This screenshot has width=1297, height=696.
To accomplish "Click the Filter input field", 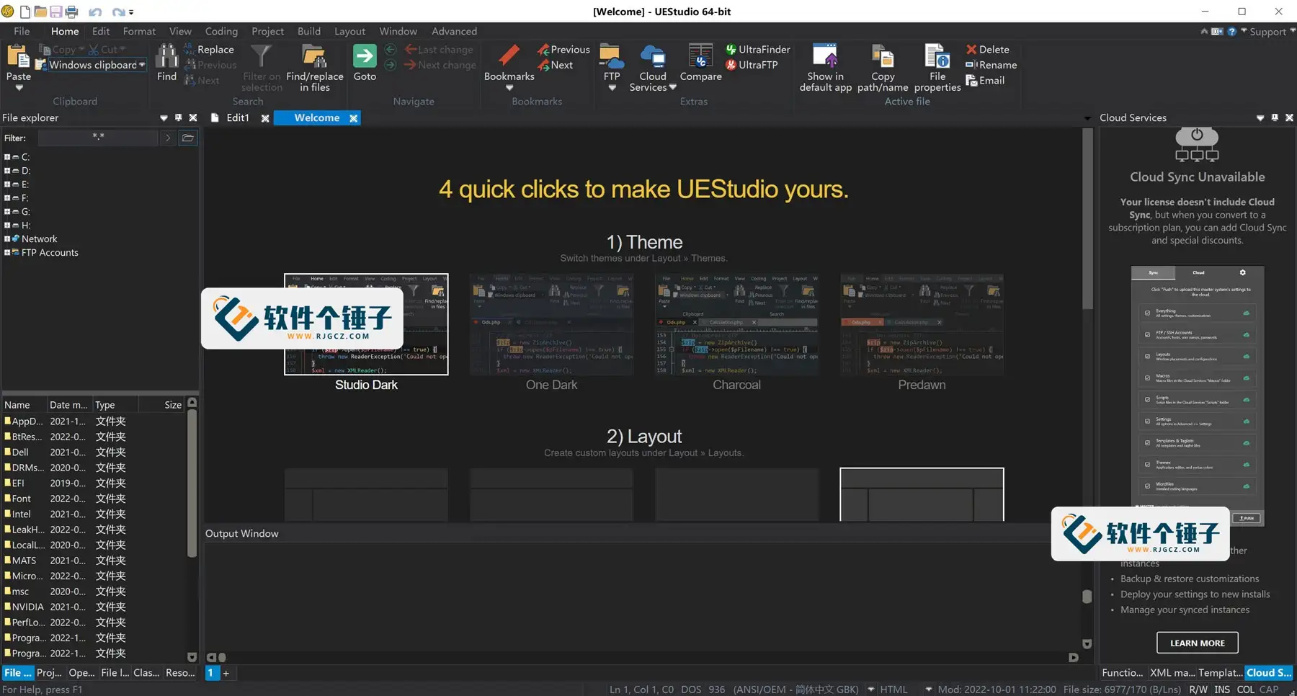I will (x=98, y=138).
